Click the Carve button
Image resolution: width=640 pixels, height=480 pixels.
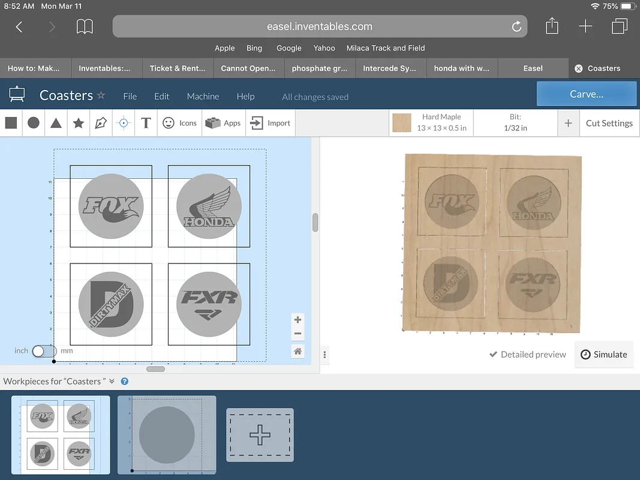586,94
